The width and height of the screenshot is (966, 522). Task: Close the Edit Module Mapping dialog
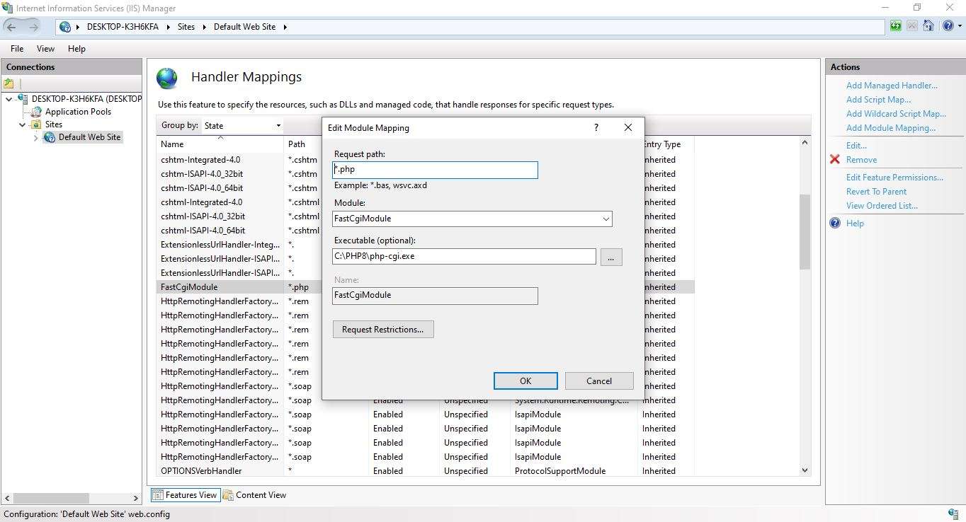coord(627,127)
